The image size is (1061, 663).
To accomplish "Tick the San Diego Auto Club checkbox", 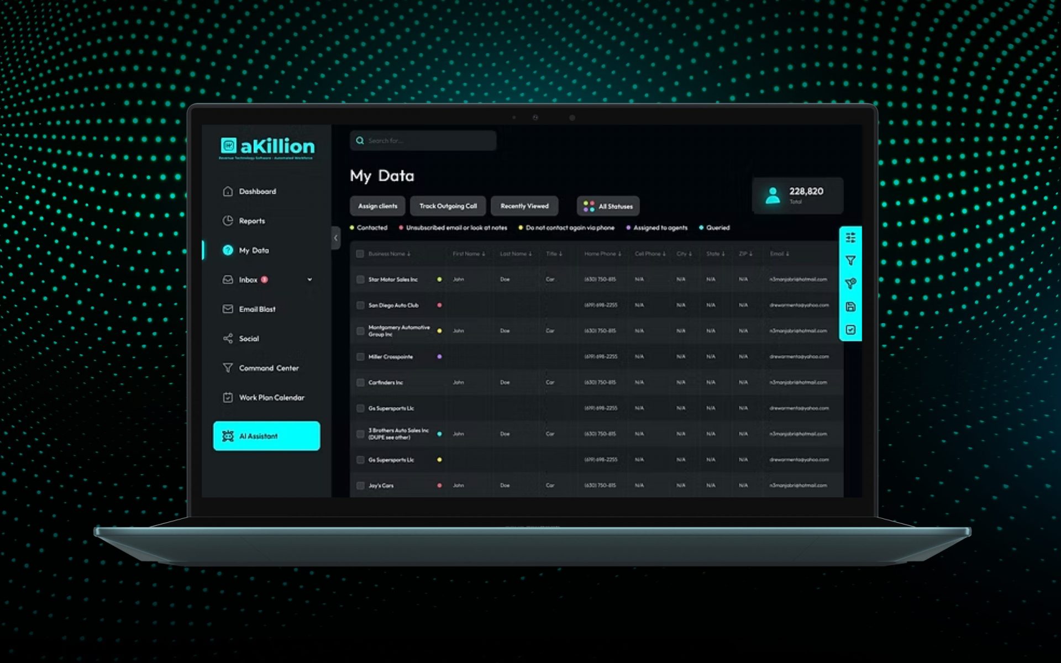I will (x=360, y=305).
